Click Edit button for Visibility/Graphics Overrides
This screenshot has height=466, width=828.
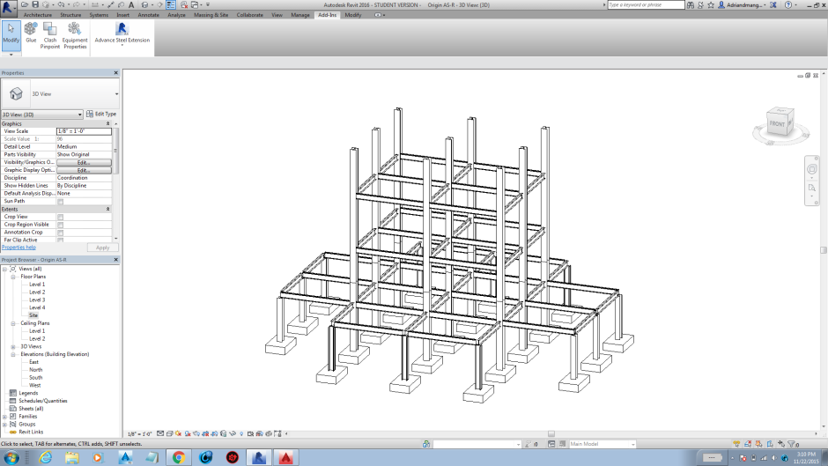pyautogui.click(x=84, y=162)
